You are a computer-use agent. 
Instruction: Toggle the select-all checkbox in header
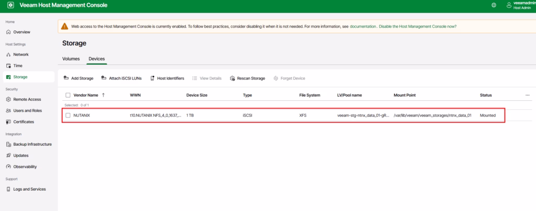(x=68, y=95)
